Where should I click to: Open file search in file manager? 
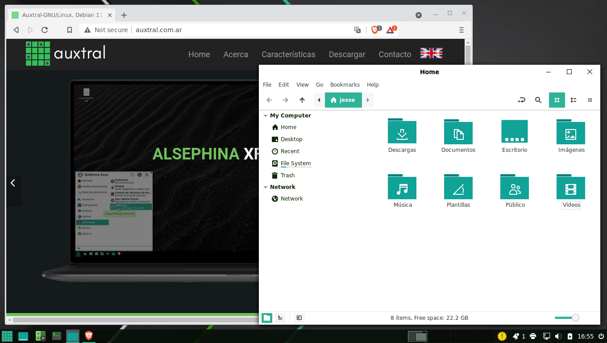coord(538,100)
